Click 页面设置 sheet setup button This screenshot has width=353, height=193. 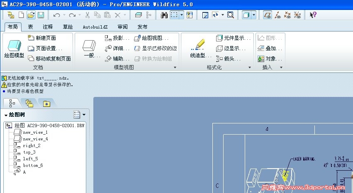point(45,48)
